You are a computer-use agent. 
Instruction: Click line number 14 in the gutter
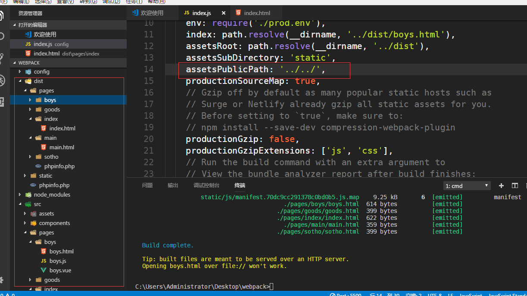click(148, 69)
